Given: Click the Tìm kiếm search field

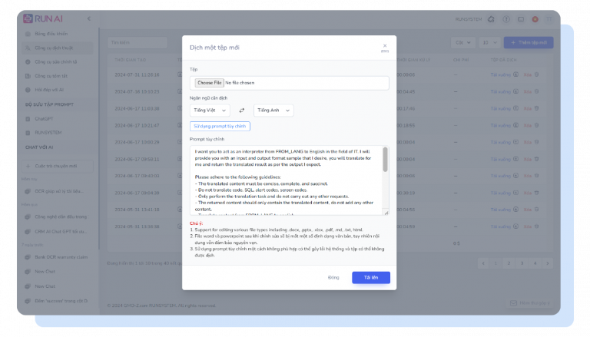Looking at the screenshot, I should pos(138,42).
